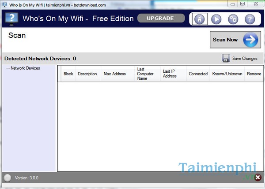Click the red X close icon in status bar
The width and height of the screenshot is (265, 189).
[x=257, y=177]
